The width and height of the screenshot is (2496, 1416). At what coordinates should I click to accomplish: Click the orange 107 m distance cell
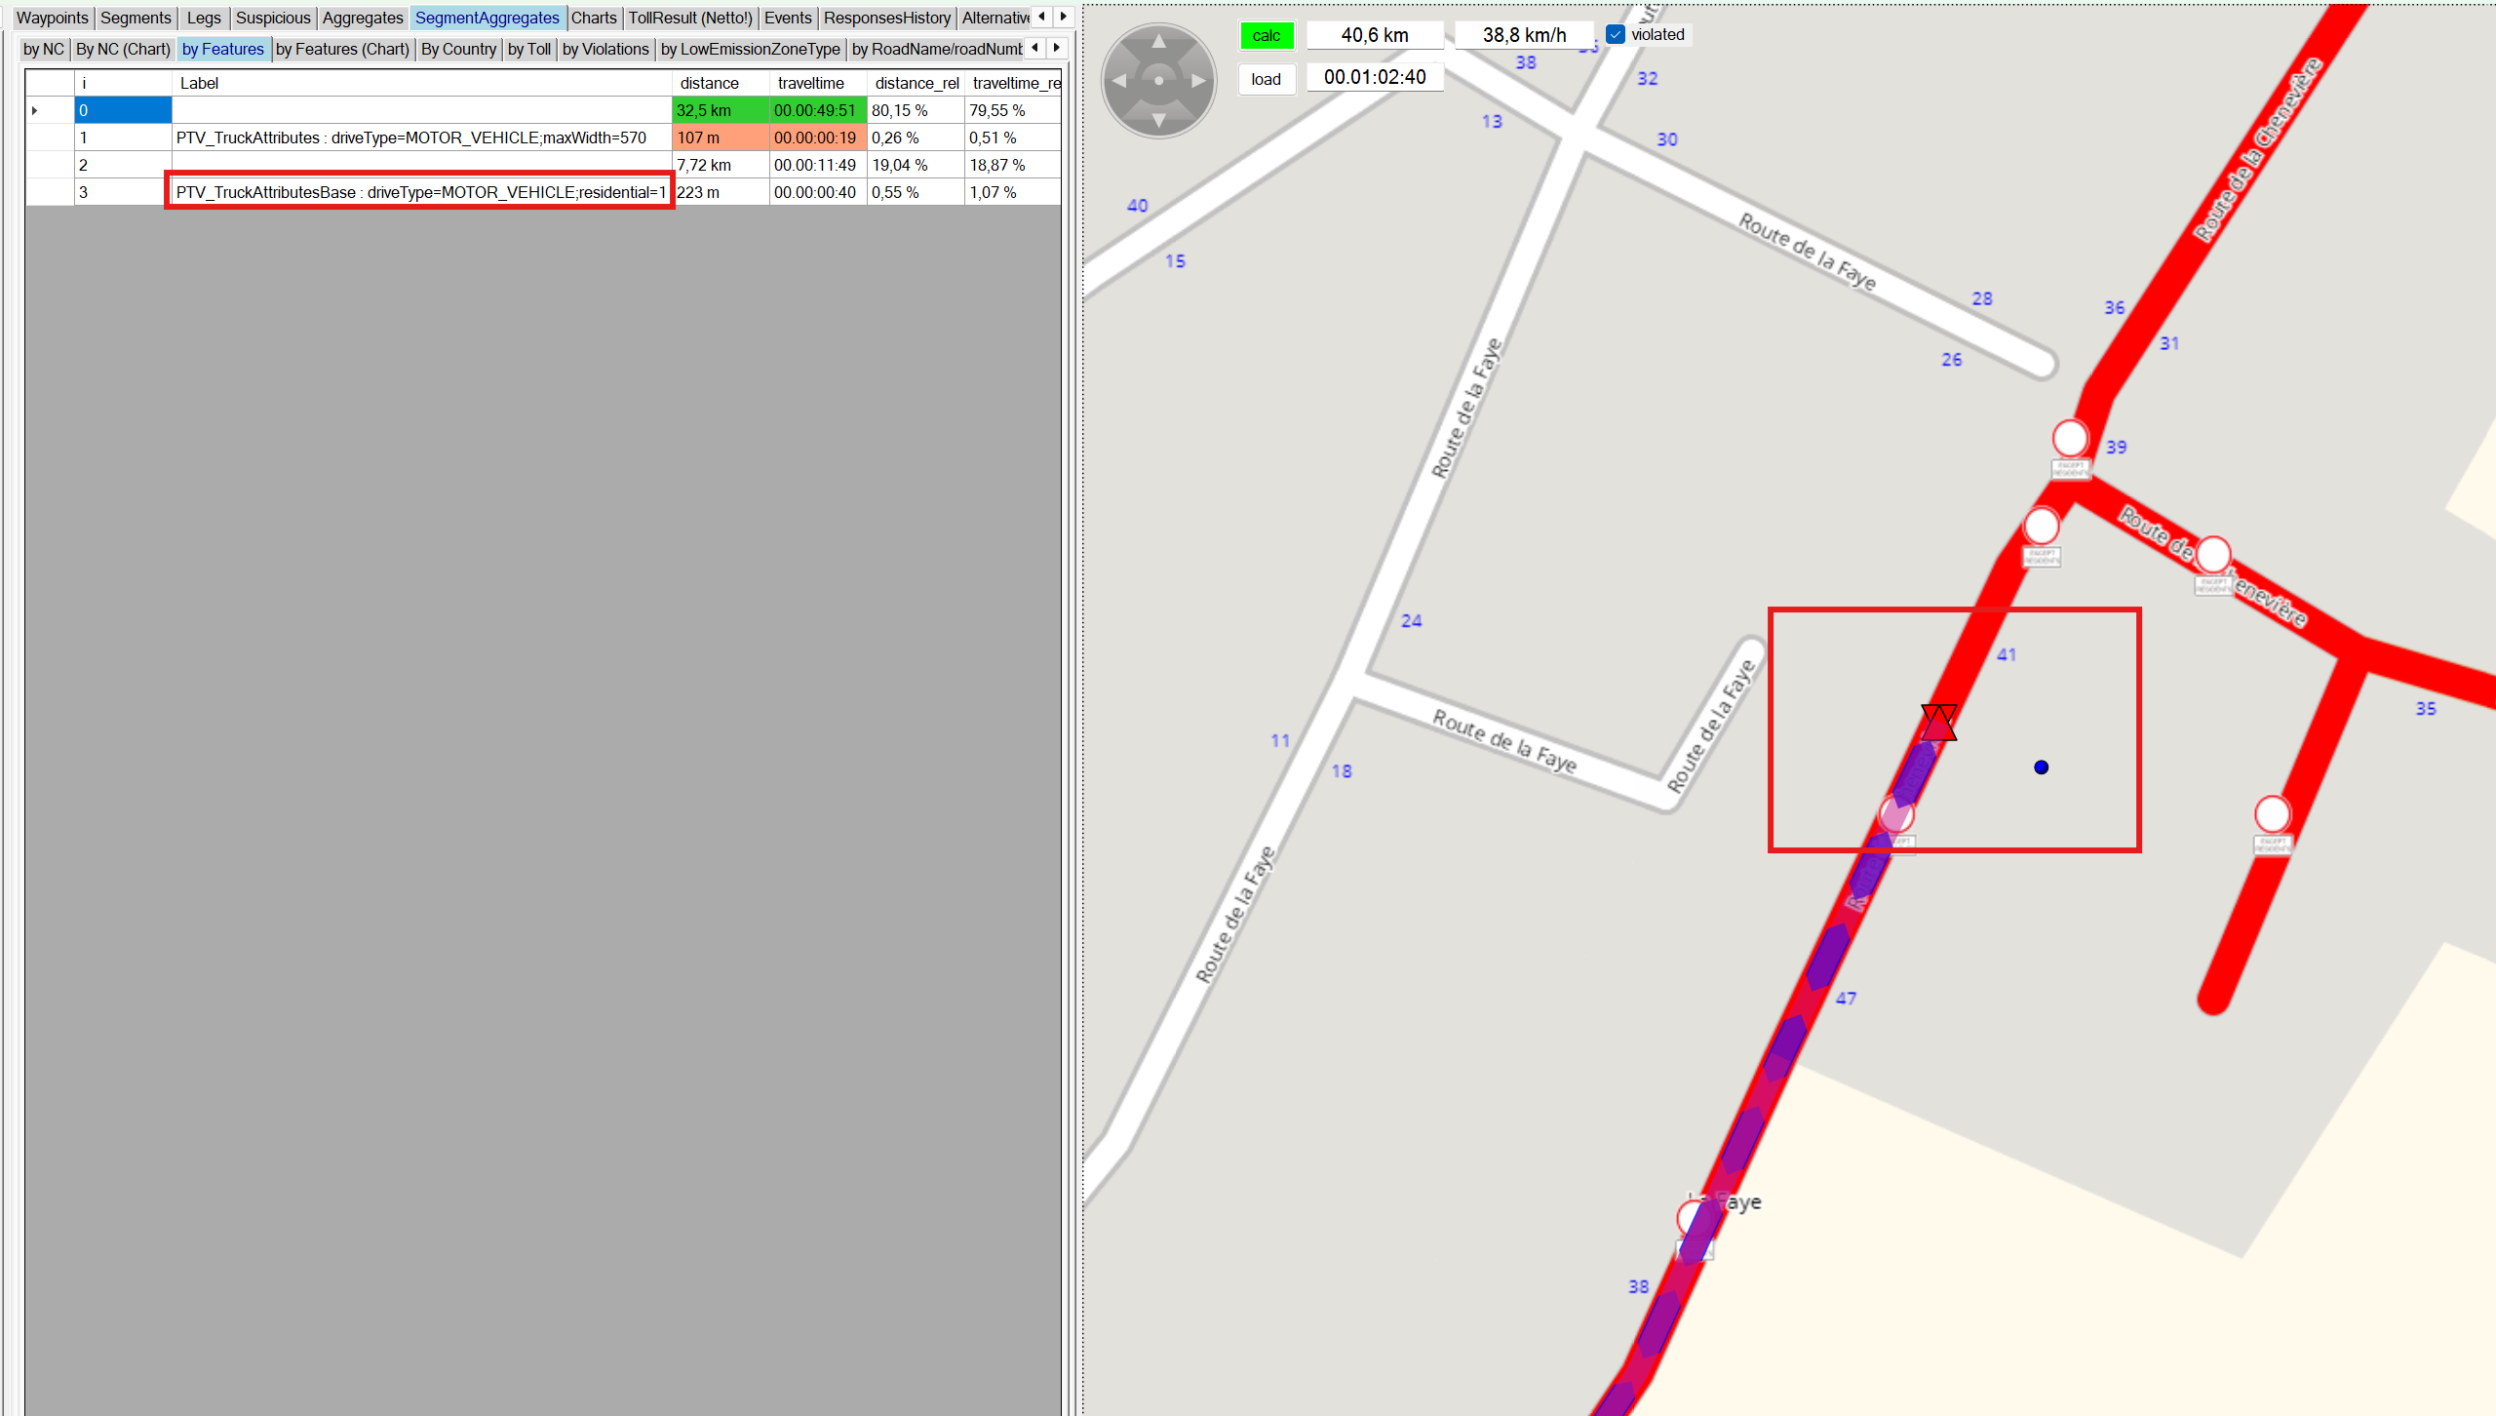coord(720,138)
